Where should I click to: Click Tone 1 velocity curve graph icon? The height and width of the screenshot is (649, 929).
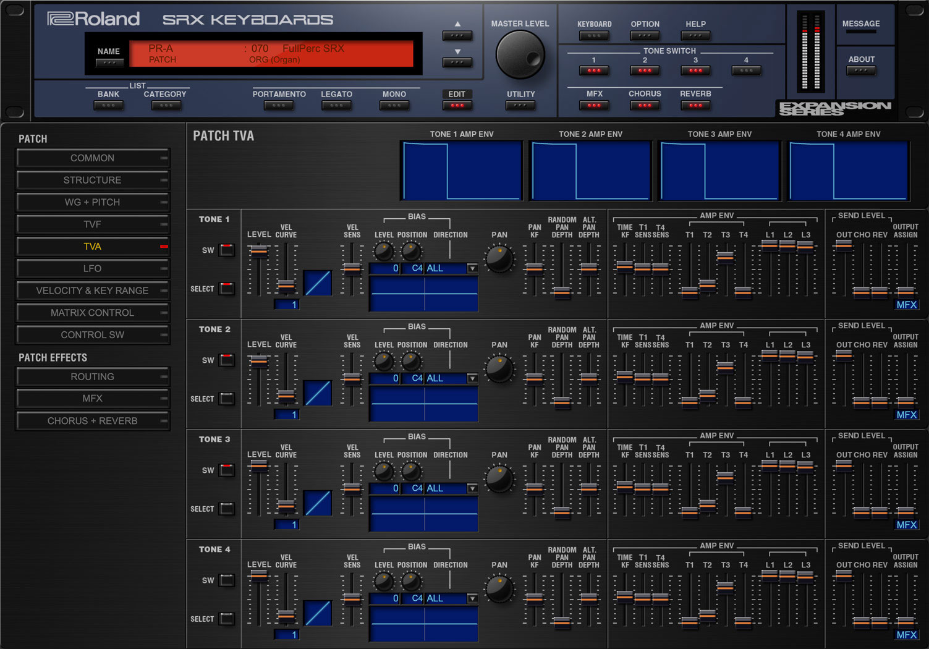tap(318, 283)
